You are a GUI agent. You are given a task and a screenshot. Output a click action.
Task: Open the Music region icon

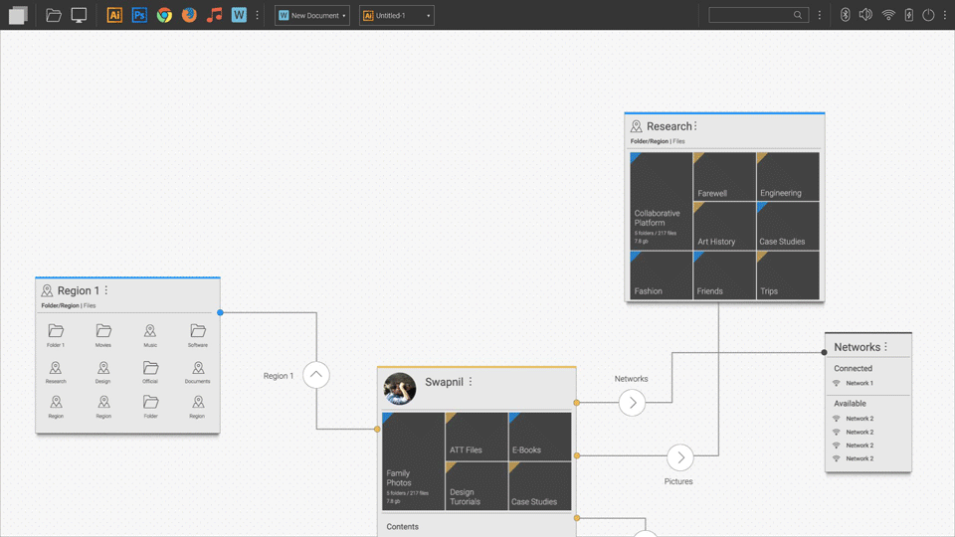(150, 335)
